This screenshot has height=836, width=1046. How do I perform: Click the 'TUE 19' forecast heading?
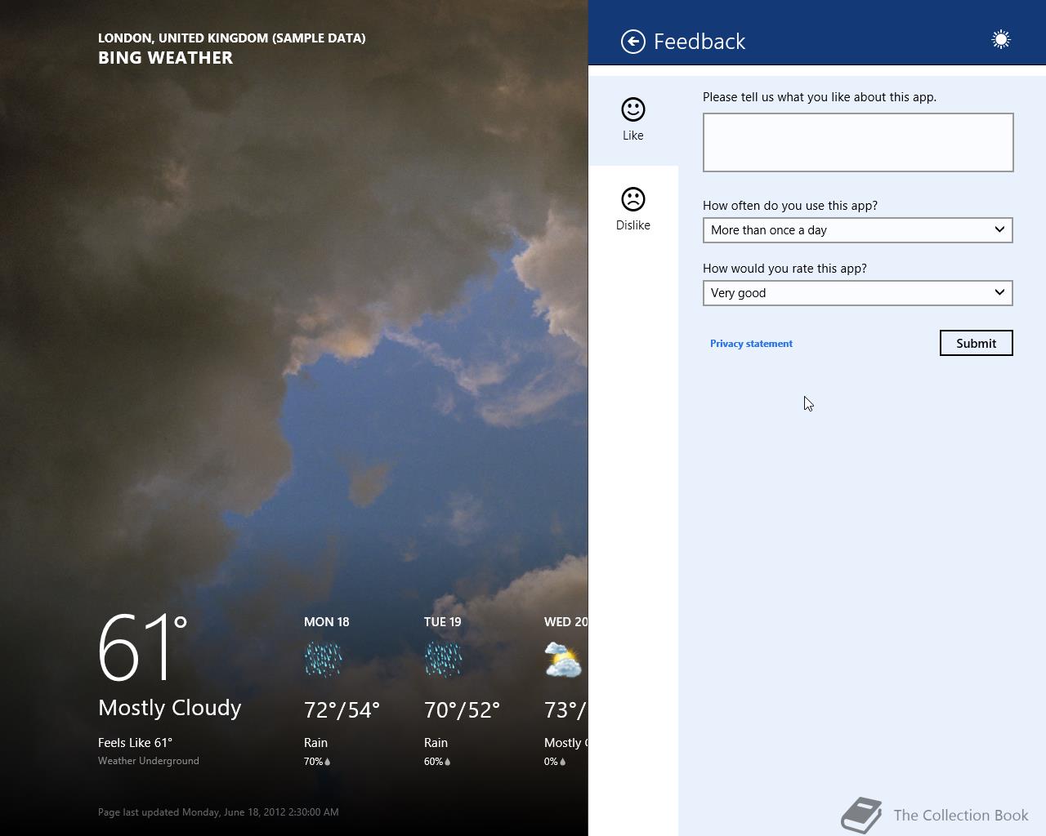pyautogui.click(x=443, y=622)
